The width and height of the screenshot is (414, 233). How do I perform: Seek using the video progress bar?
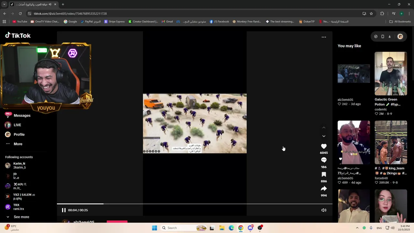coord(195,204)
